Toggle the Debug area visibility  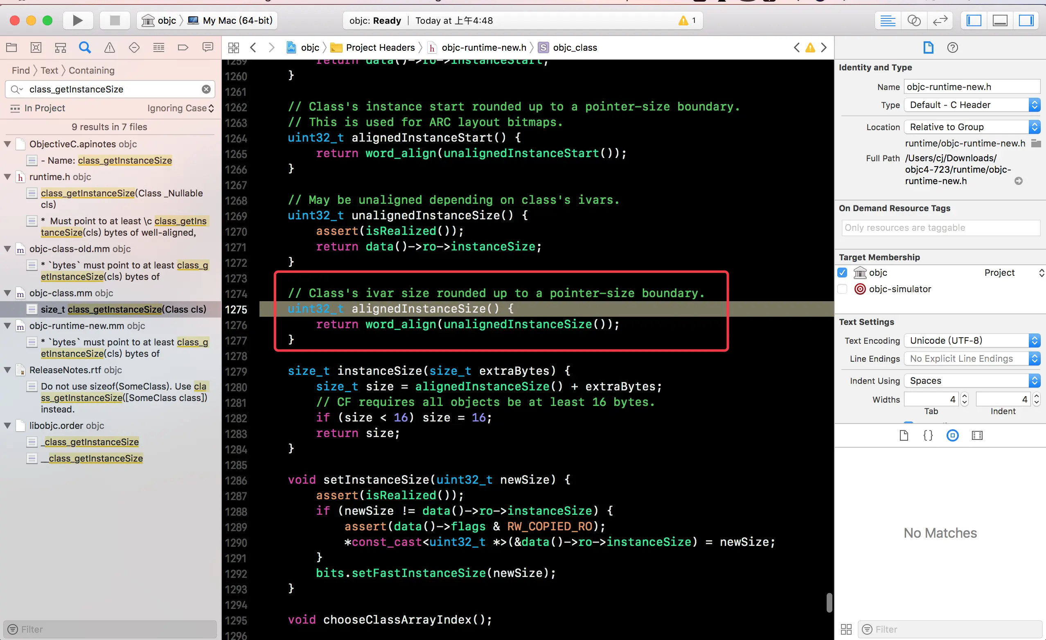[1000, 20]
